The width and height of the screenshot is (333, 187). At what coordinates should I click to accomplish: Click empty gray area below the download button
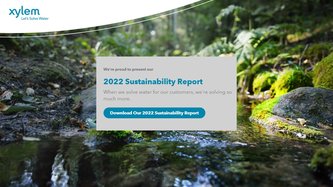pyautogui.click(x=167, y=125)
